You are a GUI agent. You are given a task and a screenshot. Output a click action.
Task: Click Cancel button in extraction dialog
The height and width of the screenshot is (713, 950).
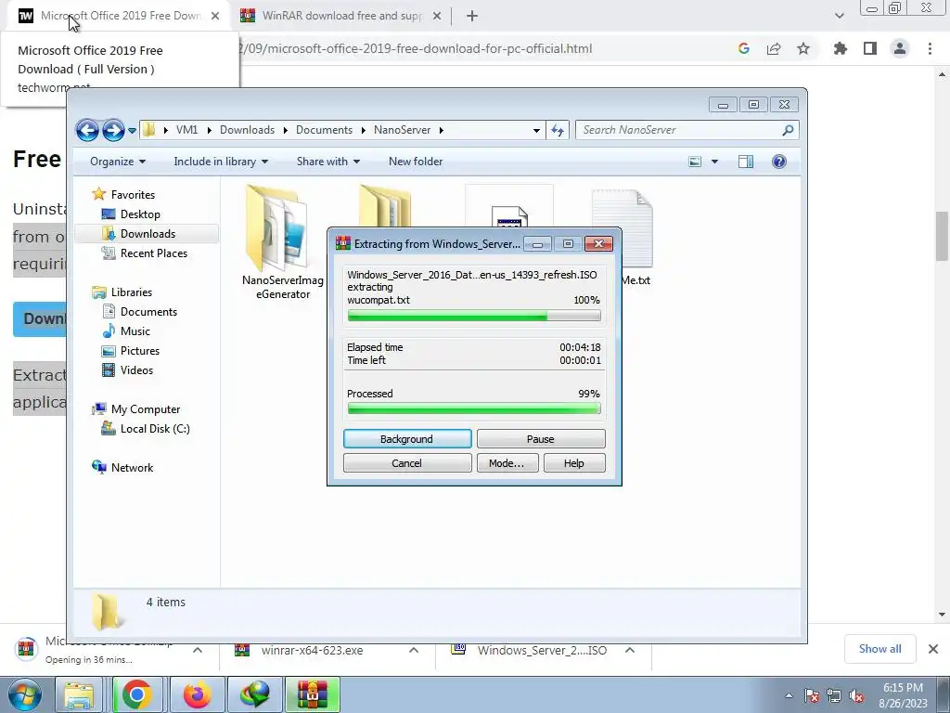[407, 463]
